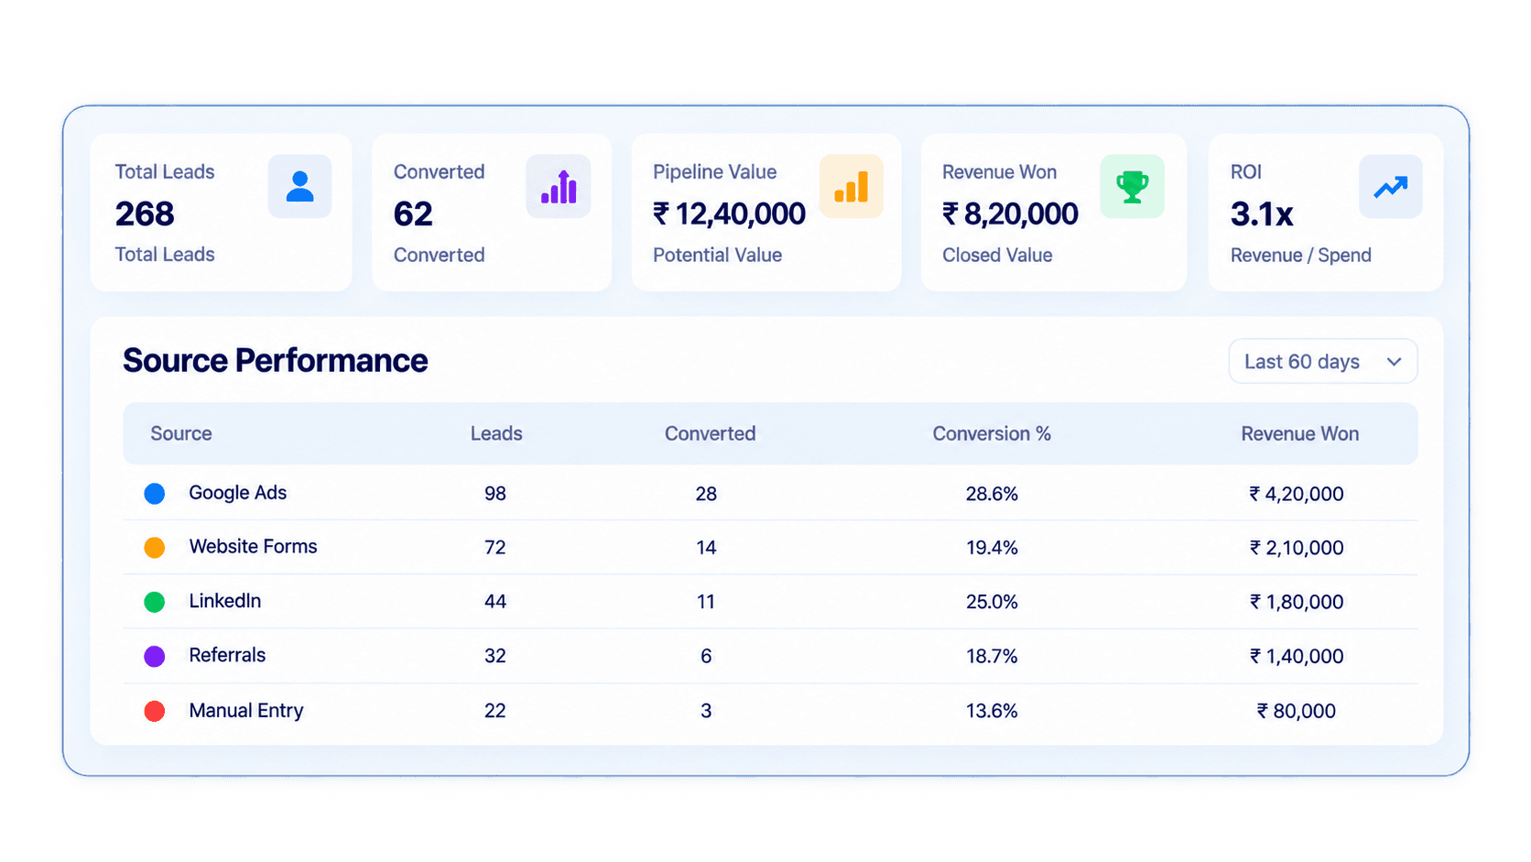Click the 3.1x ROI value

click(x=1262, y=214)
